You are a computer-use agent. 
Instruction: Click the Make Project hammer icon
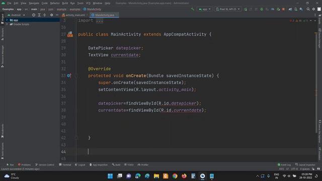[x=192, y=9]
